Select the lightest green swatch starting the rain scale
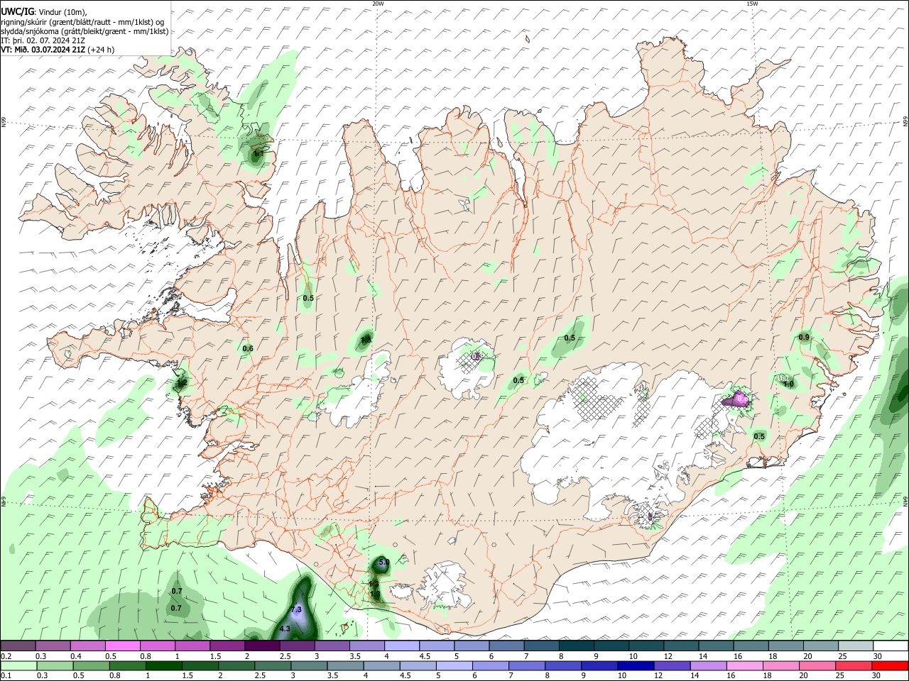The image size is (909, 681). tap(18, 665)
